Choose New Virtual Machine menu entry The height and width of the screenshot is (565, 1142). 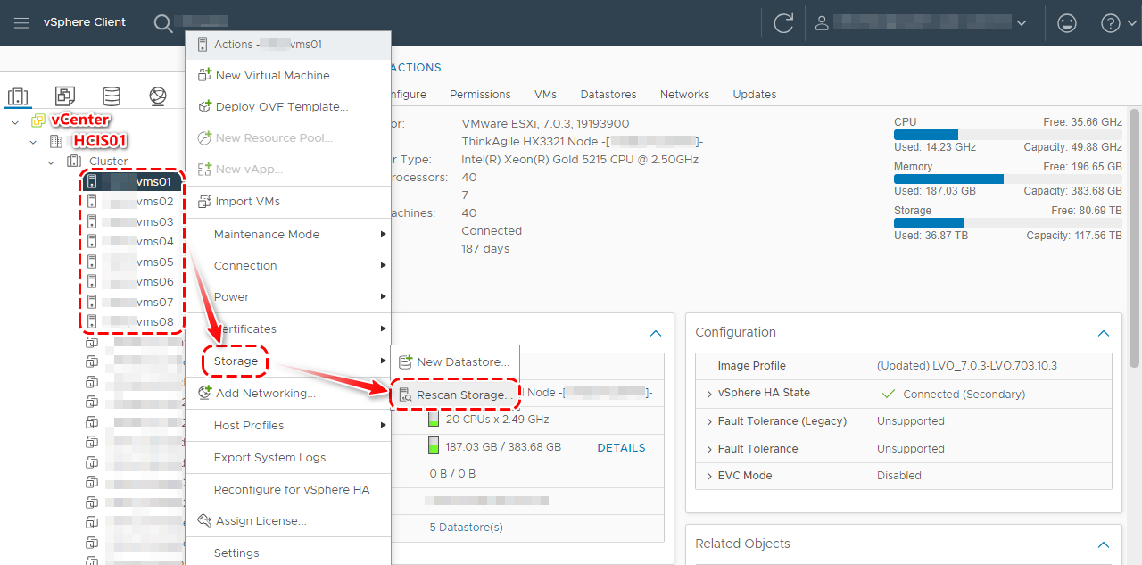point(277,76)
